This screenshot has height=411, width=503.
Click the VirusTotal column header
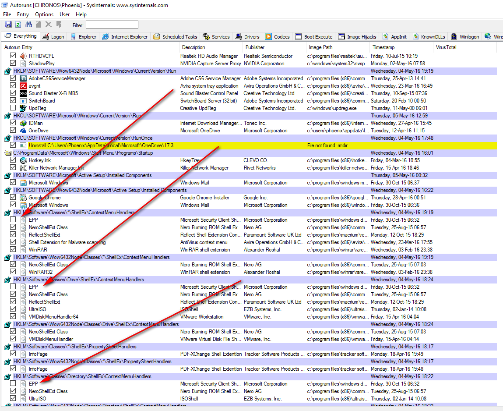[465, 47]
